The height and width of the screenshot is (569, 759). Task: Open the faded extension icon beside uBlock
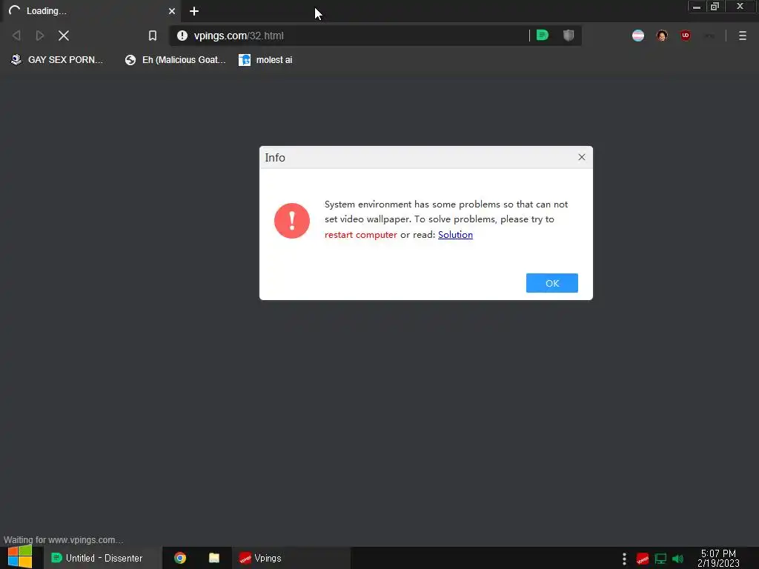click(709, 36)
